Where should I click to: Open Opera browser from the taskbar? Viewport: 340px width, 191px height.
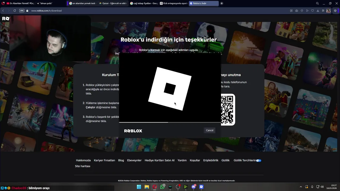point(155,187)
